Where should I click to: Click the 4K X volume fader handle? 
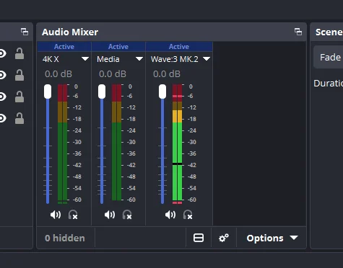click(x=48, y=91)
